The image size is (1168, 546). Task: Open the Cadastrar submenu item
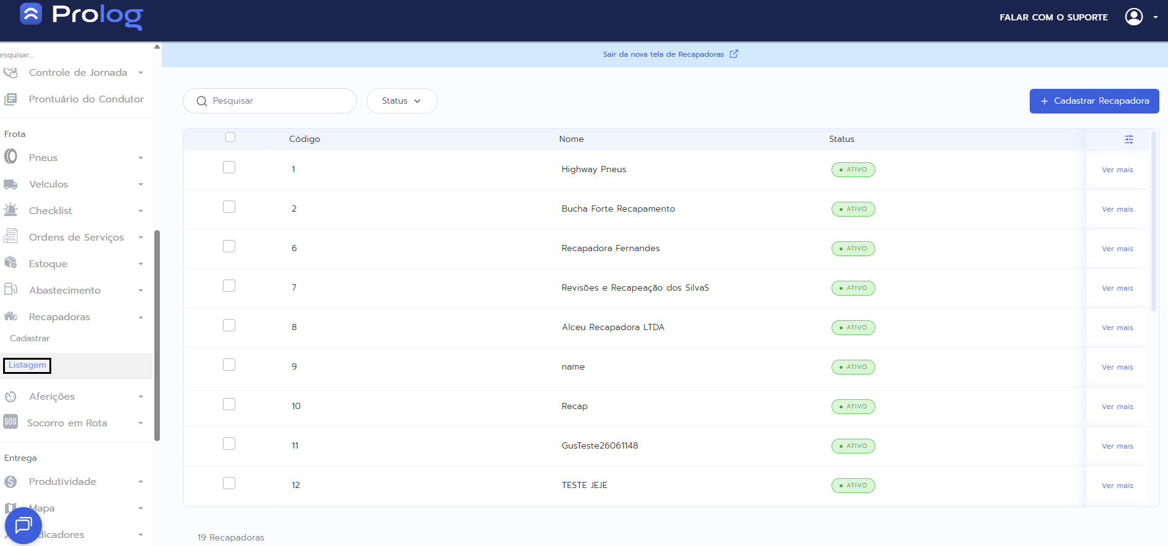[x=30, y=338]
